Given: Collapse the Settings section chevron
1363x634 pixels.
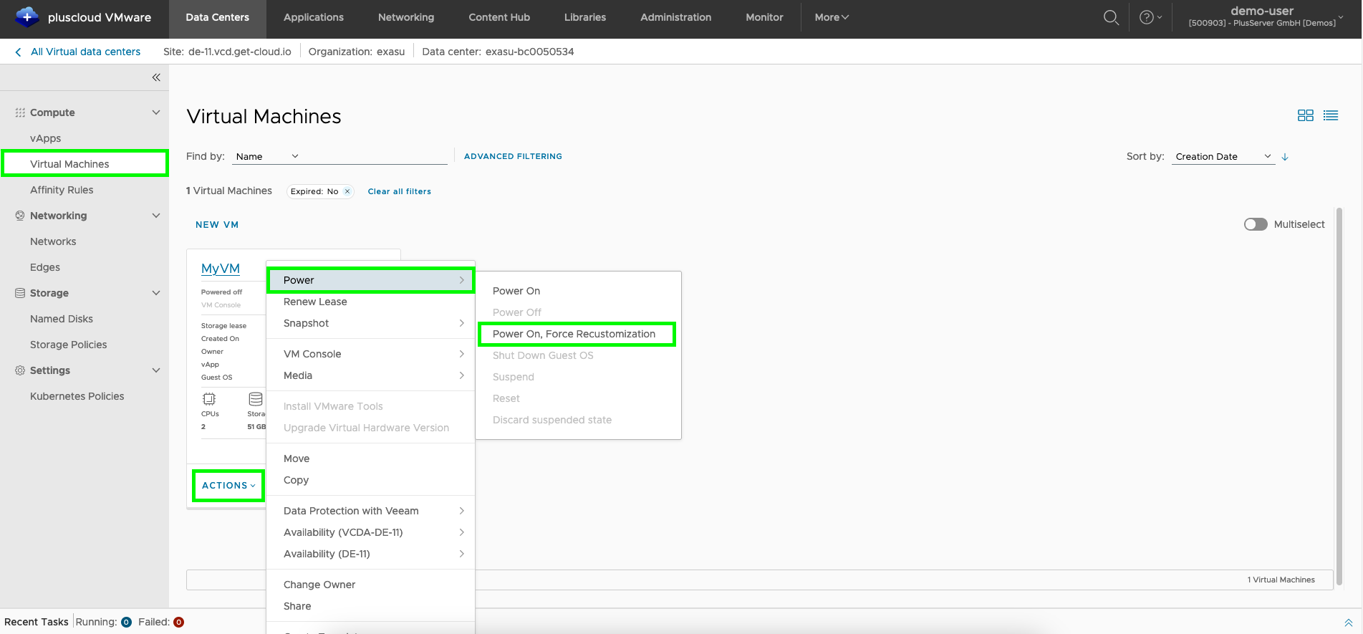Looking at the screenshot, I should point(156,370).
